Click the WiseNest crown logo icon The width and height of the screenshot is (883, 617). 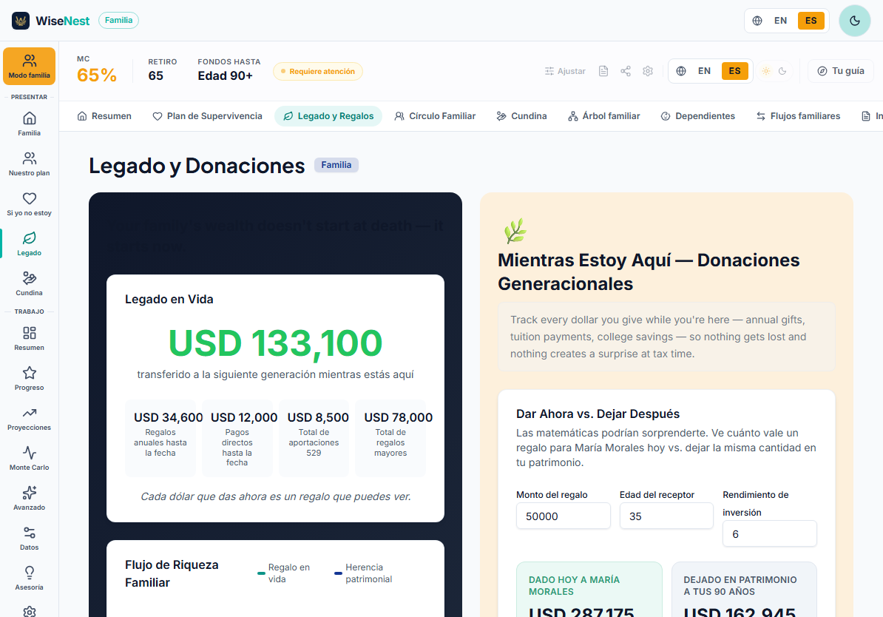(21, 21)
